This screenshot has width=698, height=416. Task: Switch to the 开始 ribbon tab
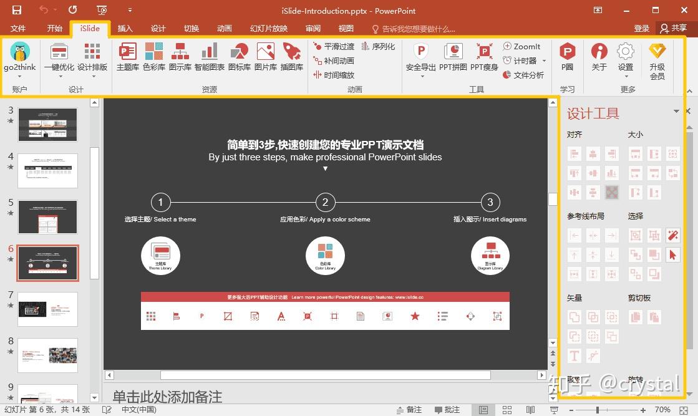click(x=54, y=28)
